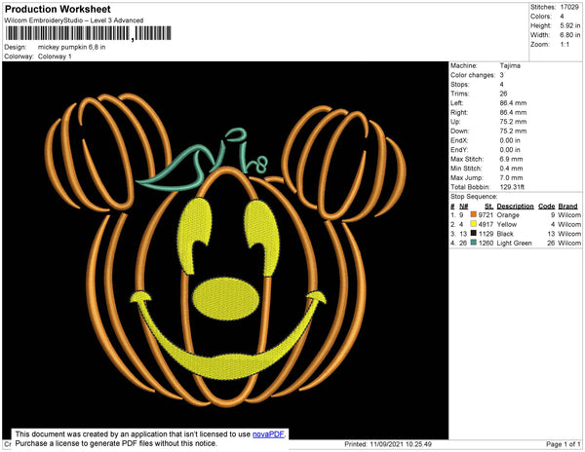Click the Light Green thread color swatch
Viewport: 585px width, 452px height.
pyautogui.click(x=474, y=243)
